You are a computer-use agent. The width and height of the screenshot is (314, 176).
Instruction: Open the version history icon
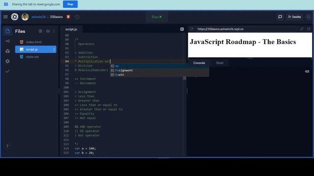77,17
